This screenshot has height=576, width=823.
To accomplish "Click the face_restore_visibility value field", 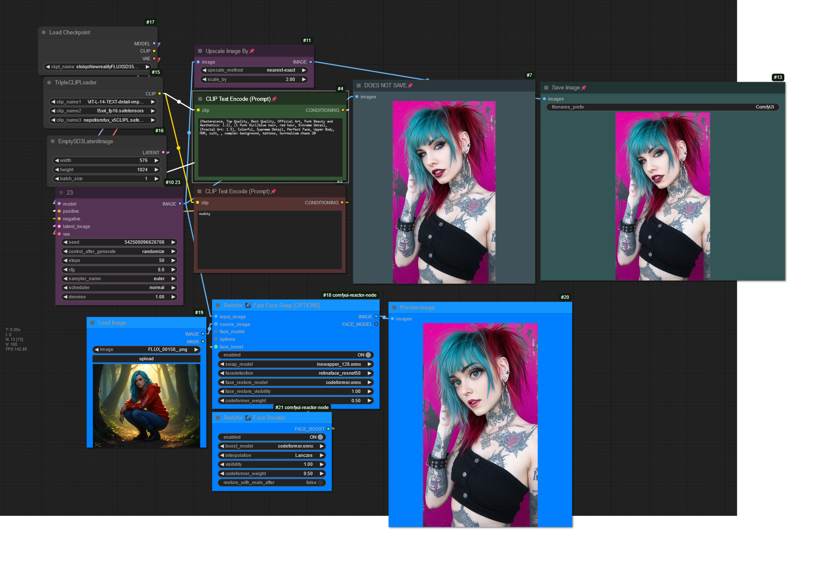I will click(x=296, y=391).
